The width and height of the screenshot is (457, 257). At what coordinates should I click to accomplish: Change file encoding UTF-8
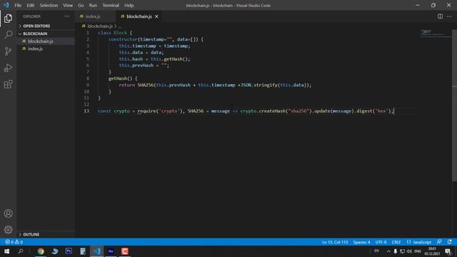point(381,242)
